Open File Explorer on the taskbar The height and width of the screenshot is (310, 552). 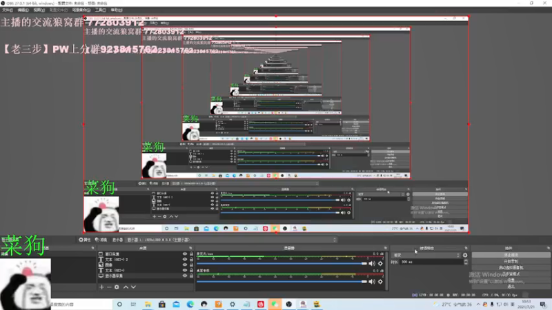[148, 304]
